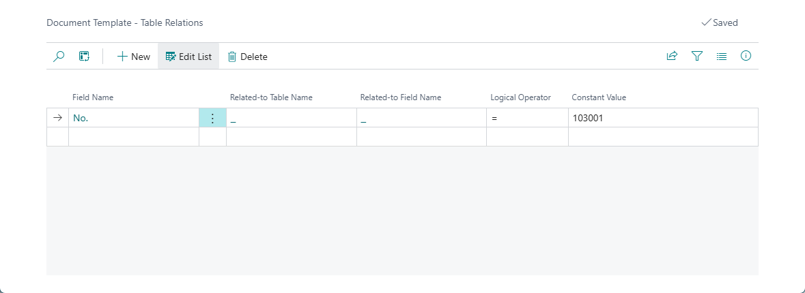Open row options three-dot menu
The image size is (805, 293).
pos(212,118)
